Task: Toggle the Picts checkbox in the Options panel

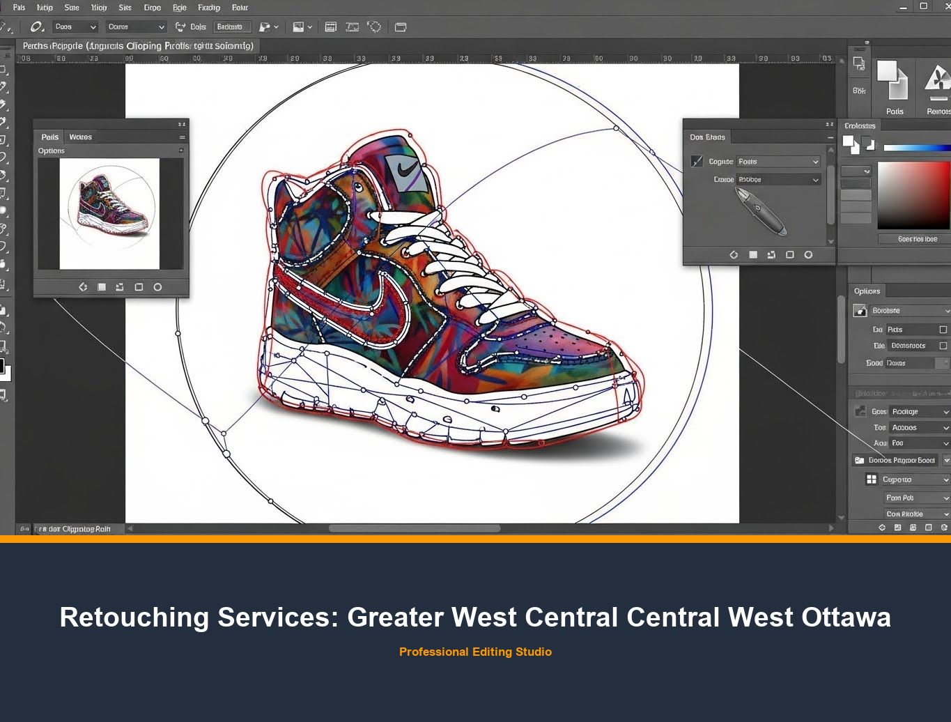Action: tap(943, 329)
